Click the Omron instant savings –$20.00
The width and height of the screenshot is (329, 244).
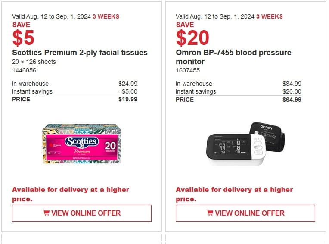pyautogui.click(x=290, y=91)
